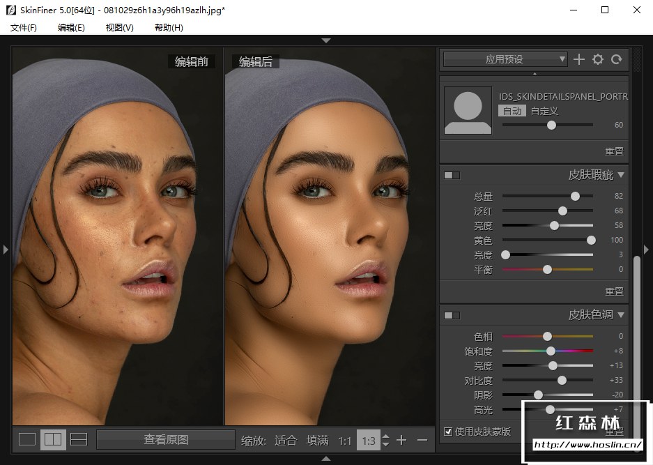The image size is (653, 465).
Task: Click the plus icon to add preset
Action: 578,60
